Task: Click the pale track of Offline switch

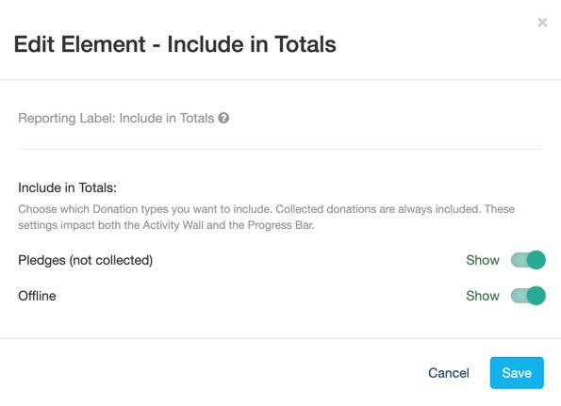Action: [x=519, y=296]
